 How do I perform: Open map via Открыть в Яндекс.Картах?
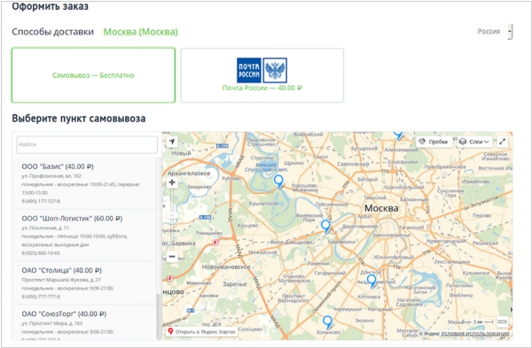click(x=202, y=332)
